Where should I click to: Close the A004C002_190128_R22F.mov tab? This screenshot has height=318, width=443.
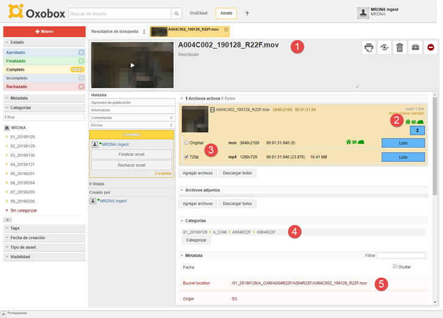[226, 30]
